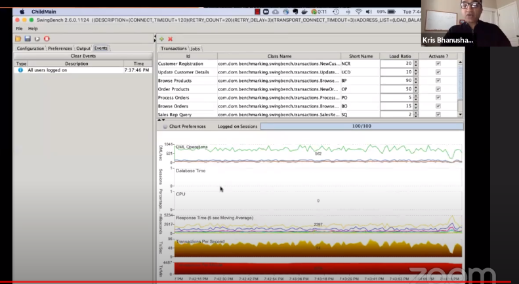The width and height of the screenshot is (519, 284).
Task: Click the Description header in Events table
Action: (x=76, y=64)
